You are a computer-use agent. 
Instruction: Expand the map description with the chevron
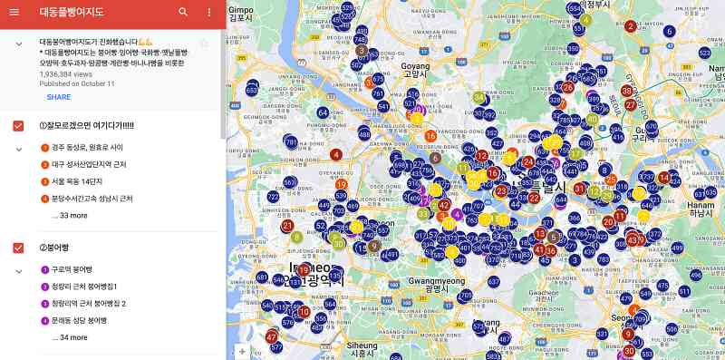click(x=19, y=44)
